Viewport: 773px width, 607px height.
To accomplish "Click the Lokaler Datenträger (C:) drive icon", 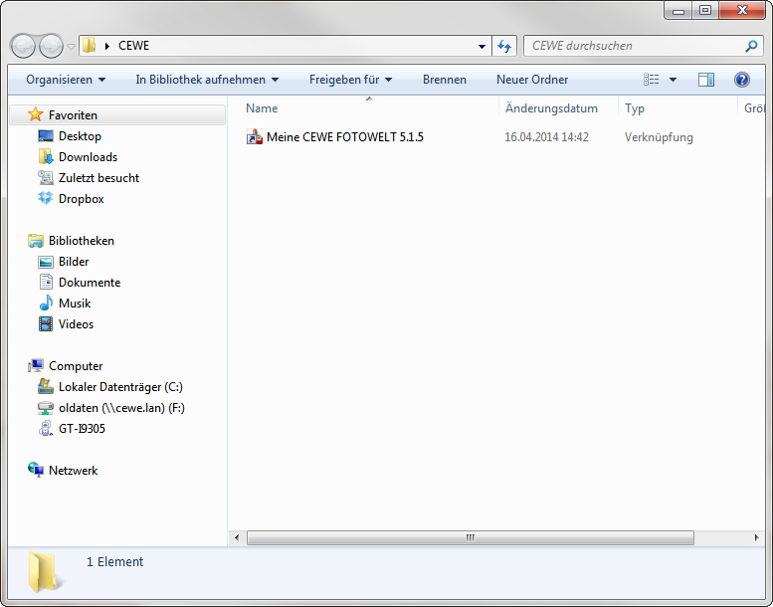I will pos(46,386).
